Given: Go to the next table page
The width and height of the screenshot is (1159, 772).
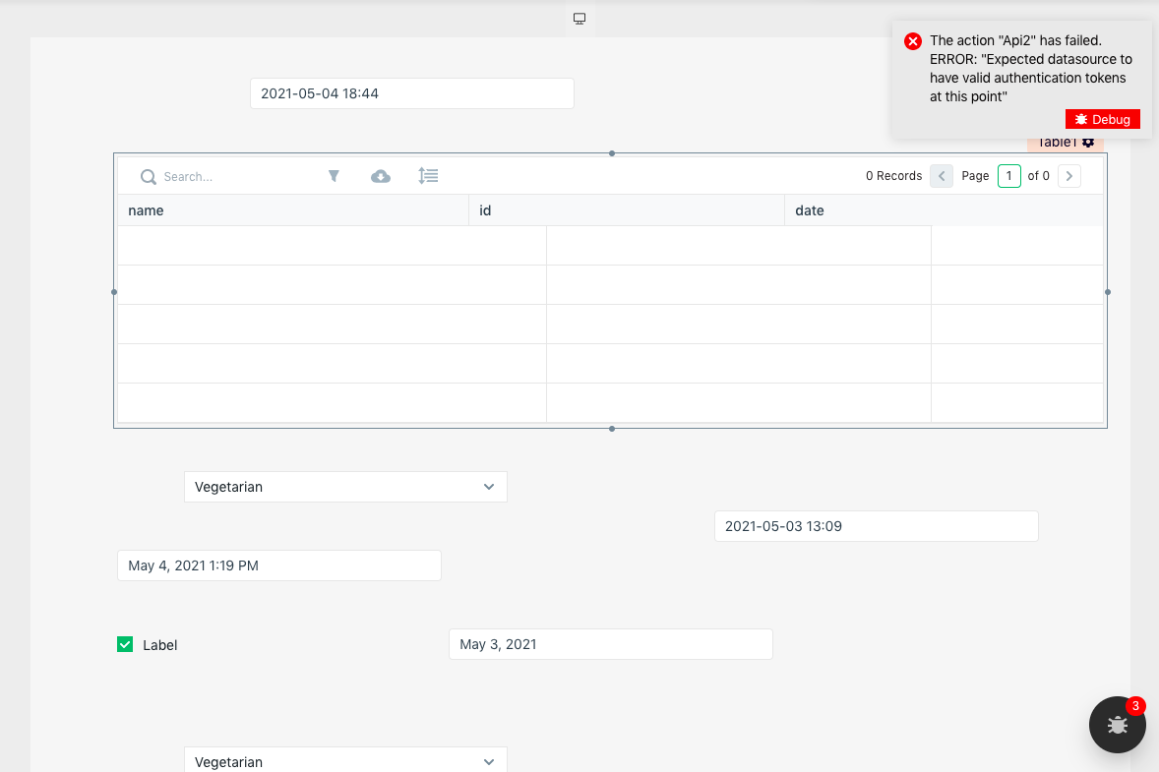Looking at the screenshot, I should [1068, 176].
